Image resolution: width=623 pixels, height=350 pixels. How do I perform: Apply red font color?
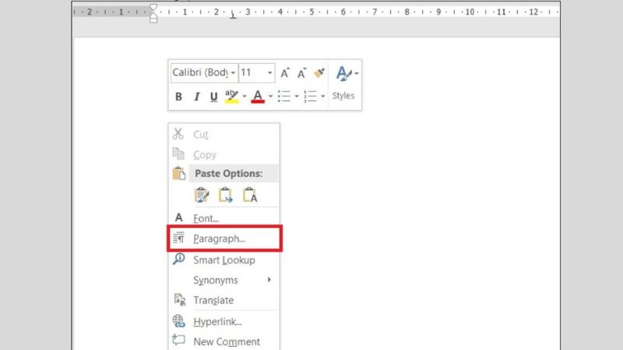tap(258, 96)
